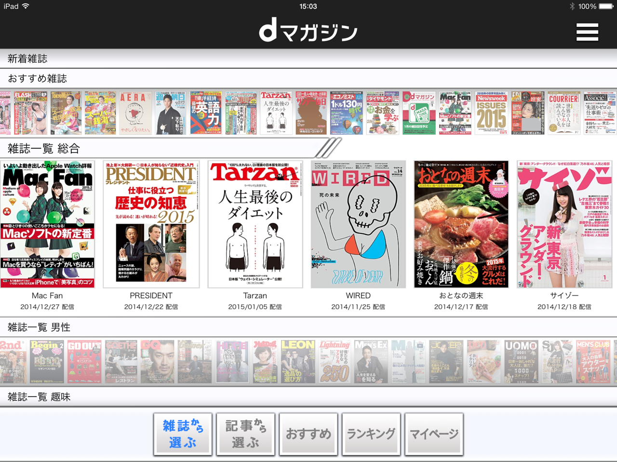Switch to 記事から選ぶ tab
The image size is (617, 462).
(x=245, y=434)
